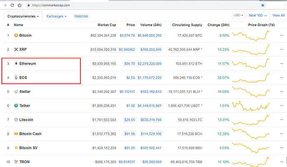Image resolution: width=287 pixels, height=167 pixels.
Task: Click Tether volume $4,149,615,687
Action: click(x=150, y=106)
